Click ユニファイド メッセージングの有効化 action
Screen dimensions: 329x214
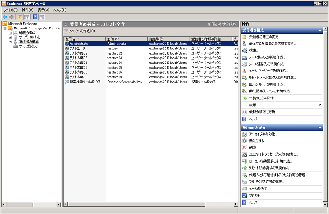(273, 154)
